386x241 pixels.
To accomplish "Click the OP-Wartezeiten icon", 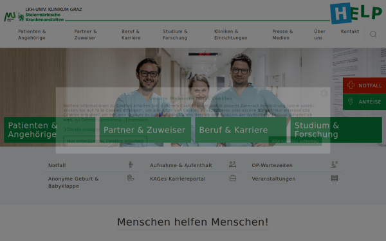I will 335,165.
